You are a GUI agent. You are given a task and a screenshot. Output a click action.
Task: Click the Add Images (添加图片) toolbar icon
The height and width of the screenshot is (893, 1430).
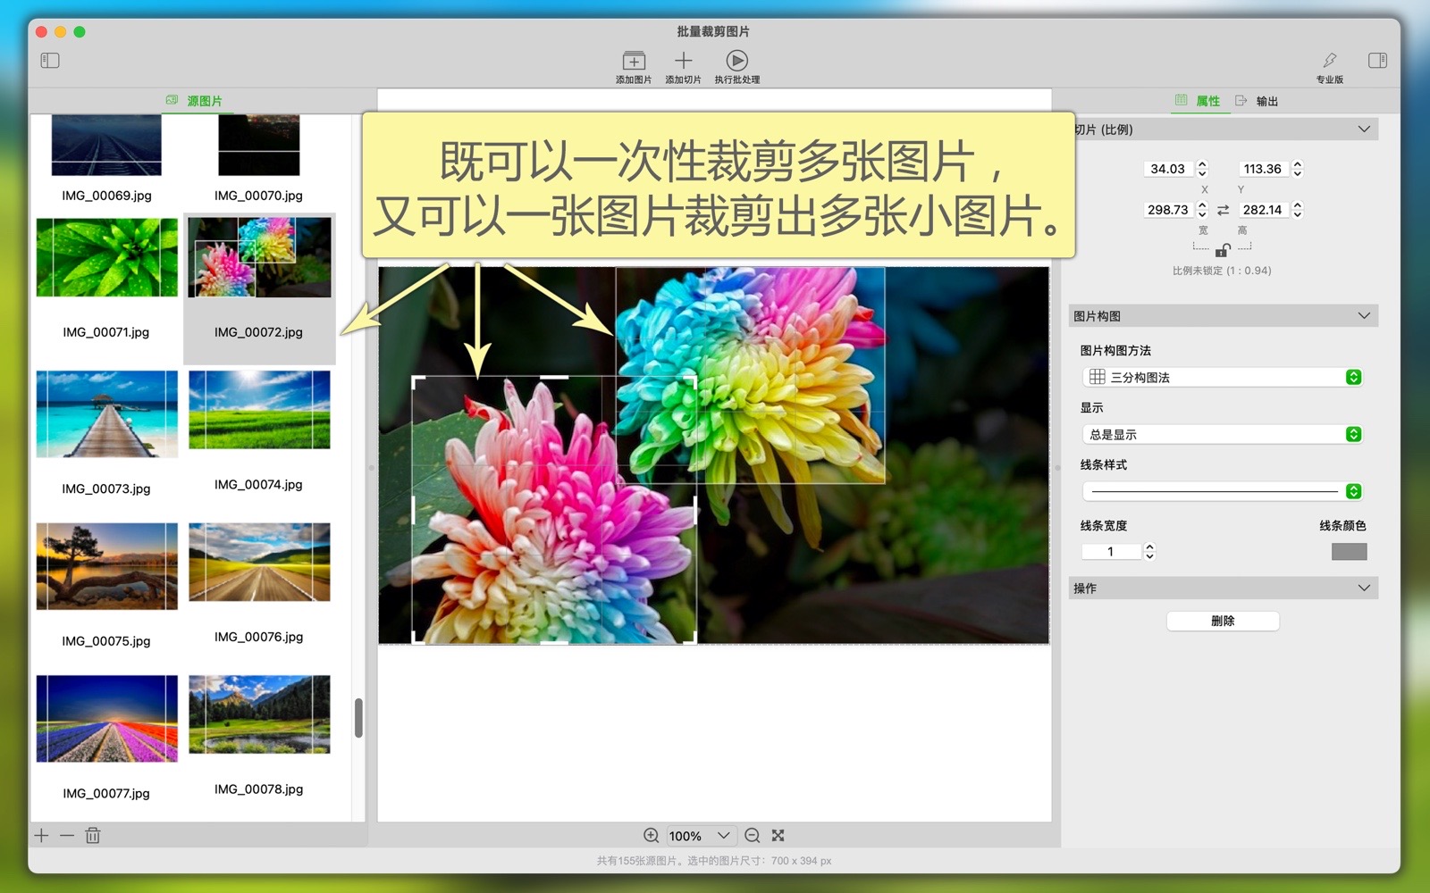click(634, 61)
